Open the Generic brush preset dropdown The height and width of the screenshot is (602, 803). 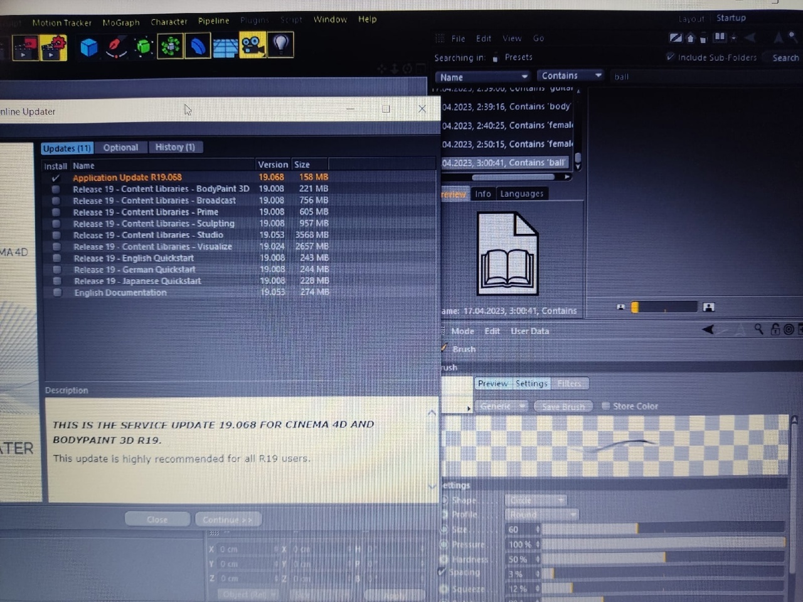[501, 406]
